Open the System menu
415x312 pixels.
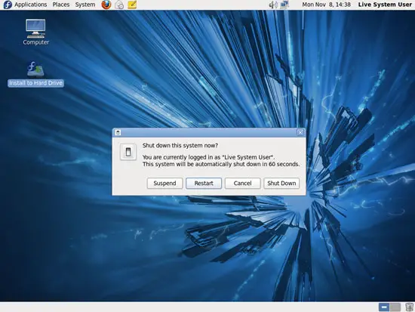(85, 5)
